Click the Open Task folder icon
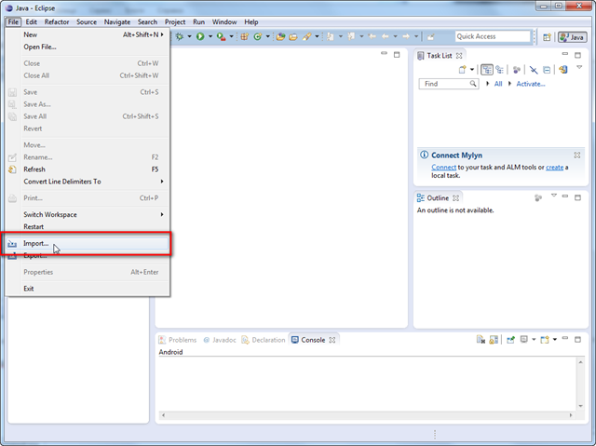The height and width of the screenshot is (446, 596). click(293, 36)
